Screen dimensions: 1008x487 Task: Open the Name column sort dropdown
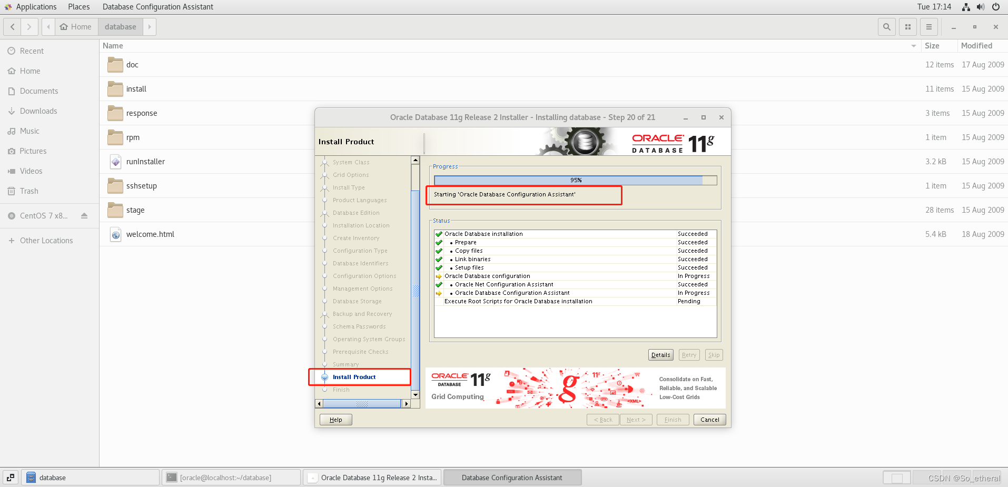[x=913, y=46]
